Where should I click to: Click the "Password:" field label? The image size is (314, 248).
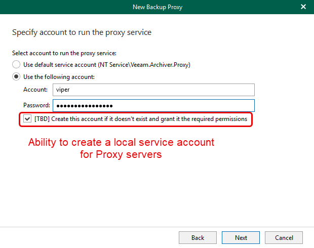(36, 105)
